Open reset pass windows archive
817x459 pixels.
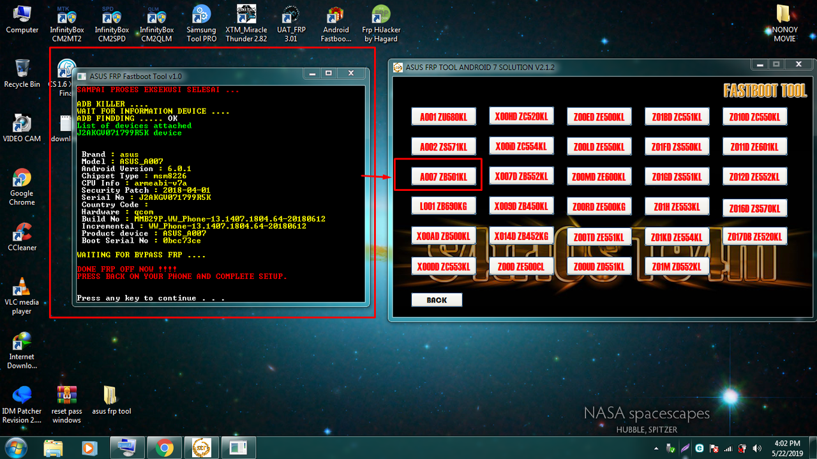(67, 404)
